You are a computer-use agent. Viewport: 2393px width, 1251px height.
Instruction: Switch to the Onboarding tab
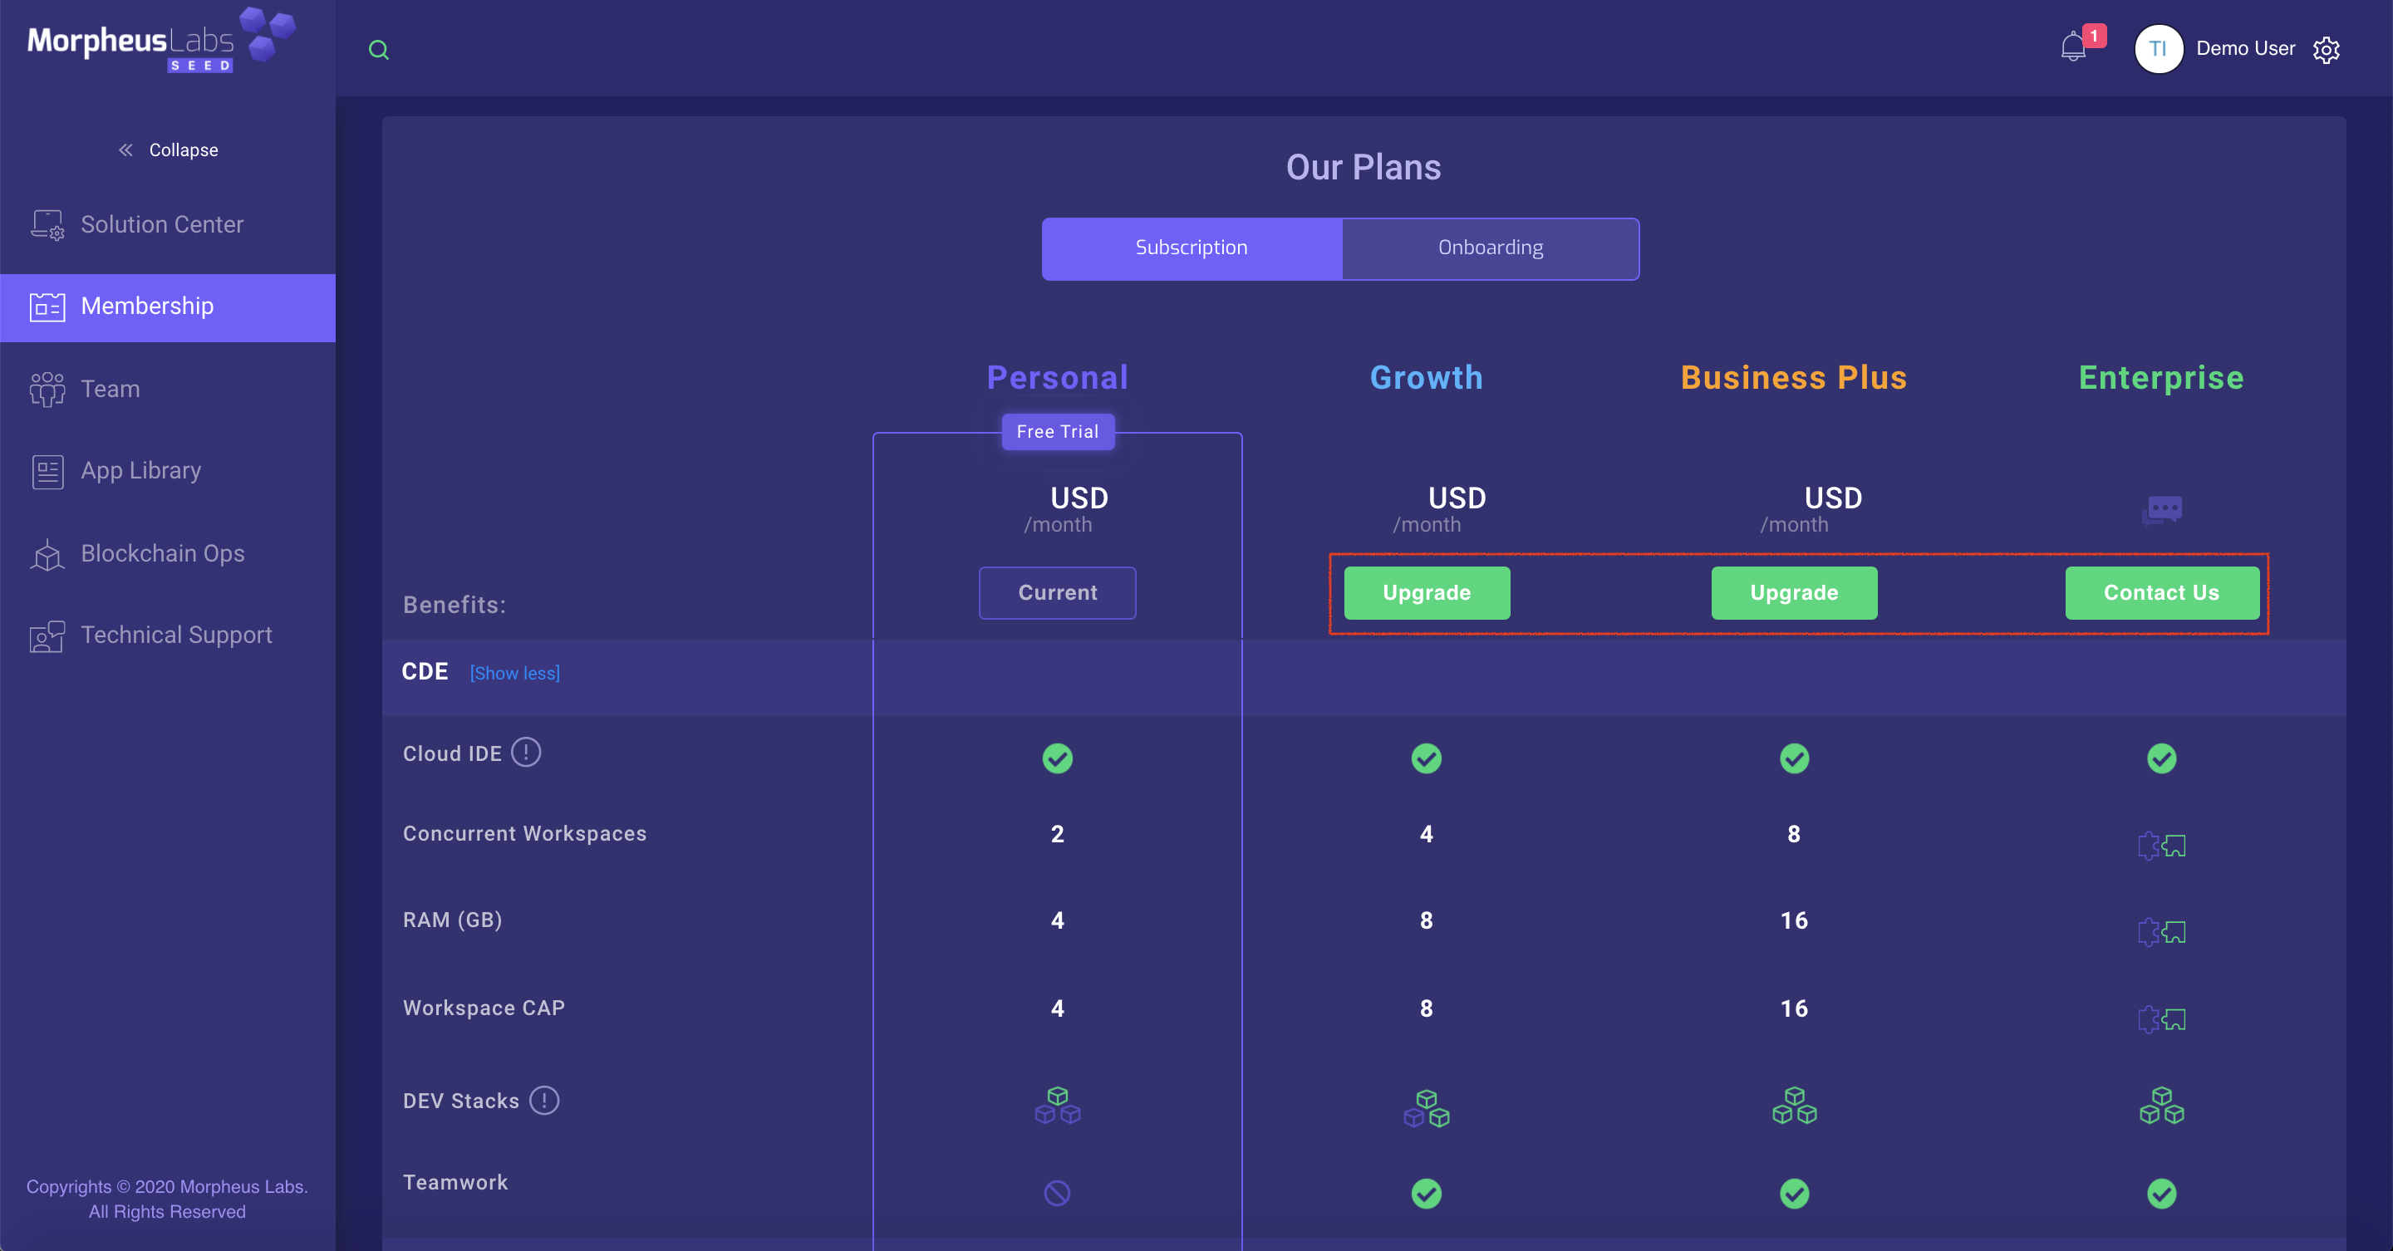pyautogui.click(x=1490, y=248)
